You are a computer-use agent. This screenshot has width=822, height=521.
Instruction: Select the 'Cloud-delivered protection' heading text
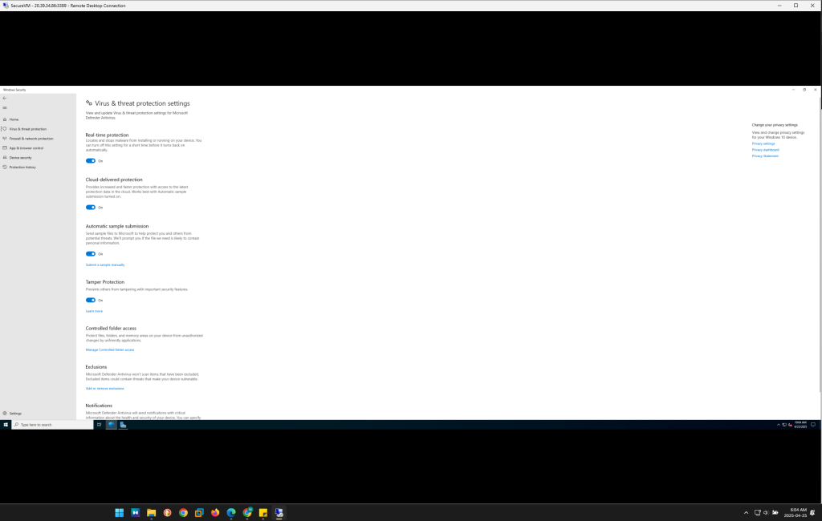click(114, 180)
